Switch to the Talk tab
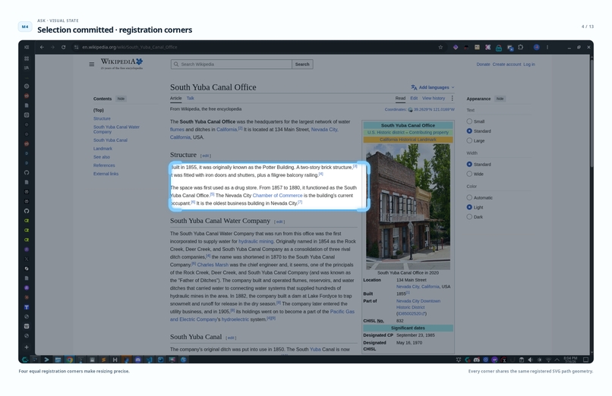The image size is (612, 396). point(190,98)
